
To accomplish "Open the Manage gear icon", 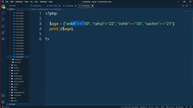I will click(x=3, y=102).
